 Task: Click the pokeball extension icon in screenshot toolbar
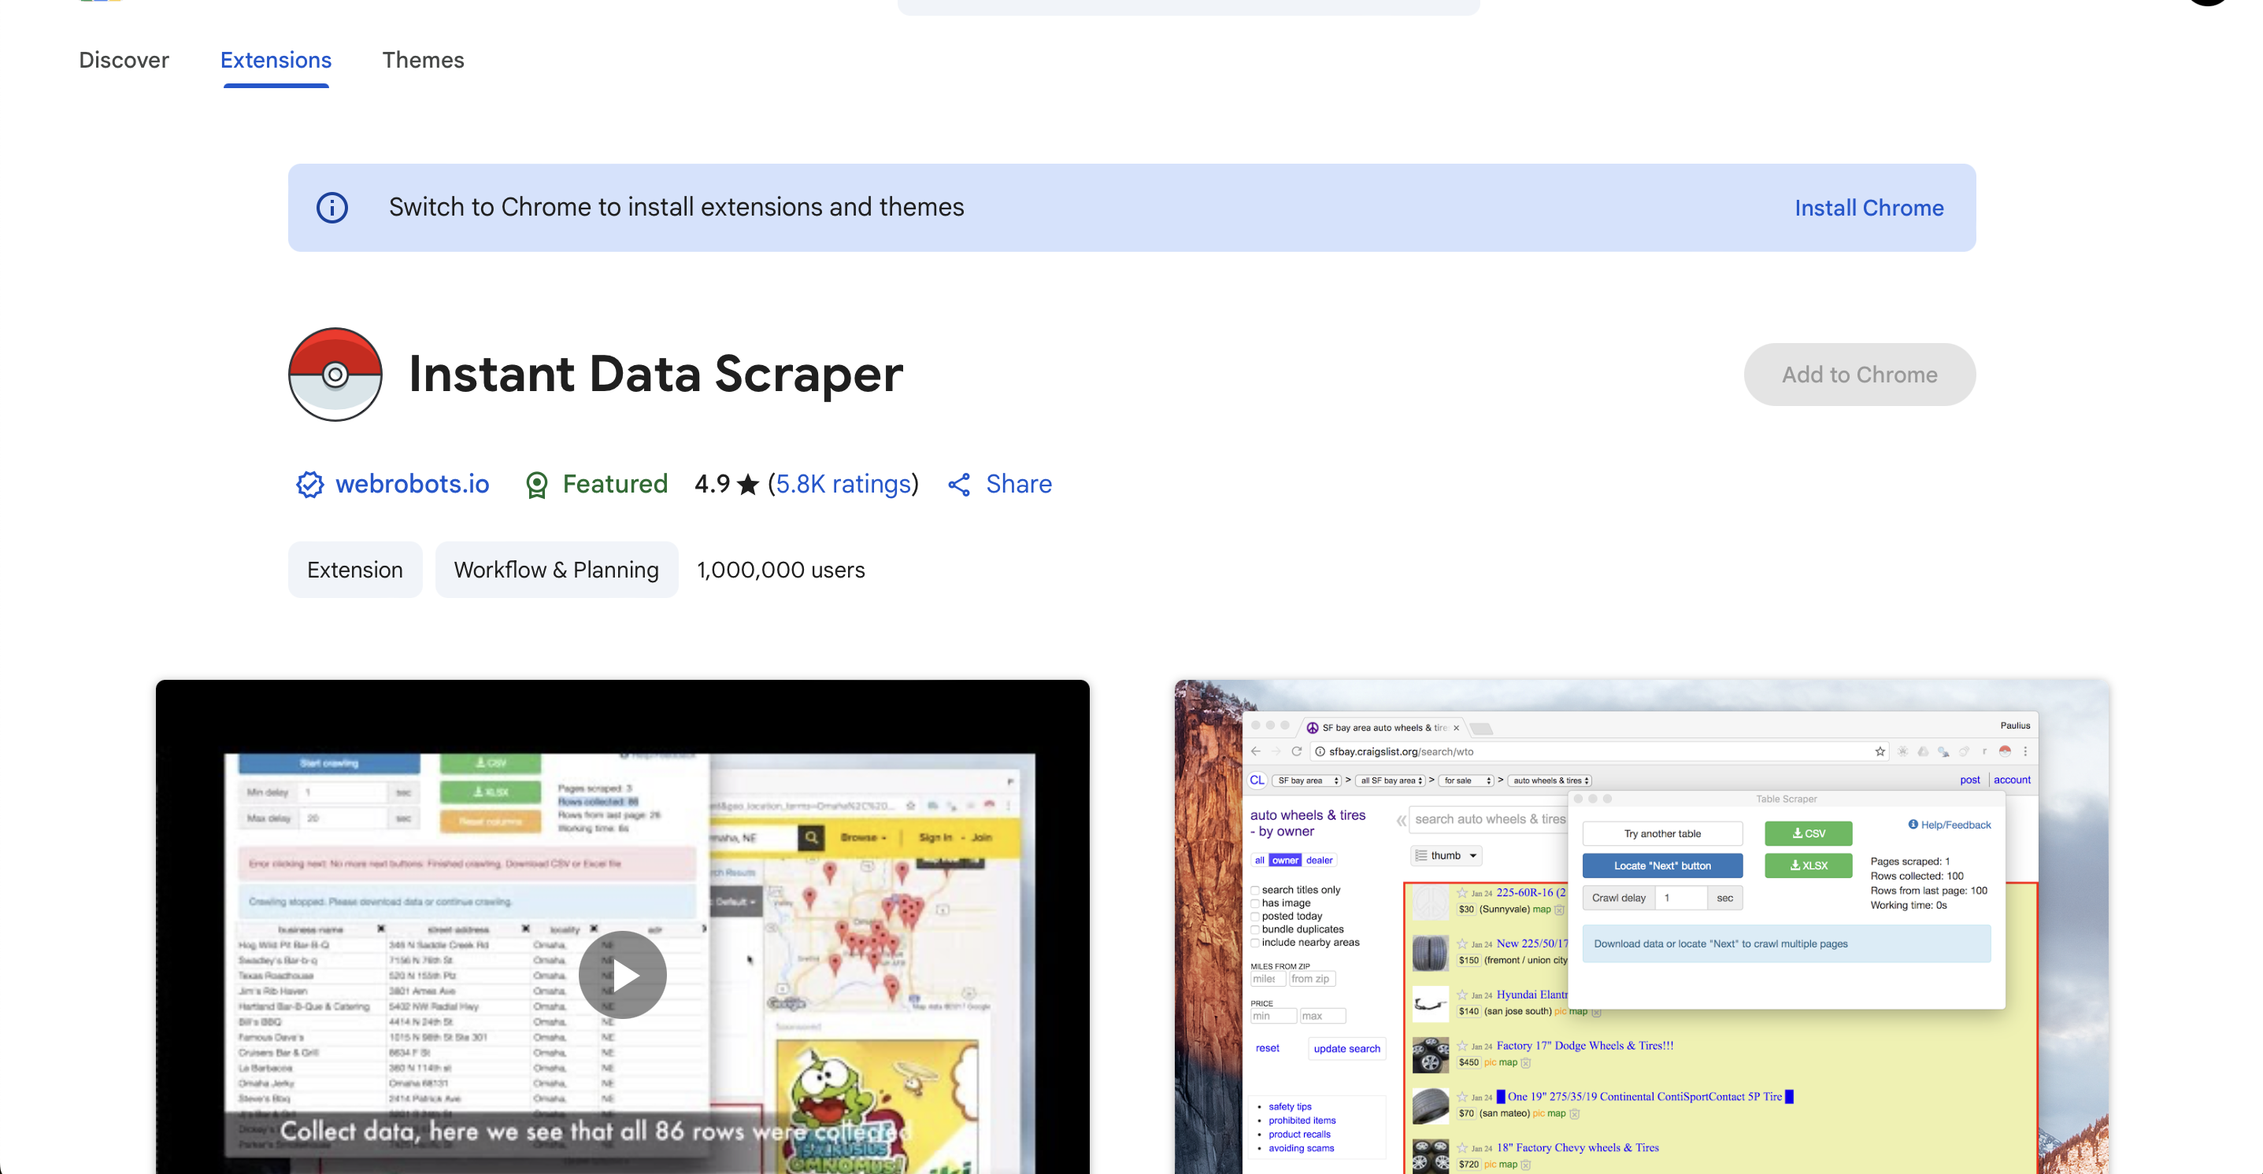[x=2005, y=751]
